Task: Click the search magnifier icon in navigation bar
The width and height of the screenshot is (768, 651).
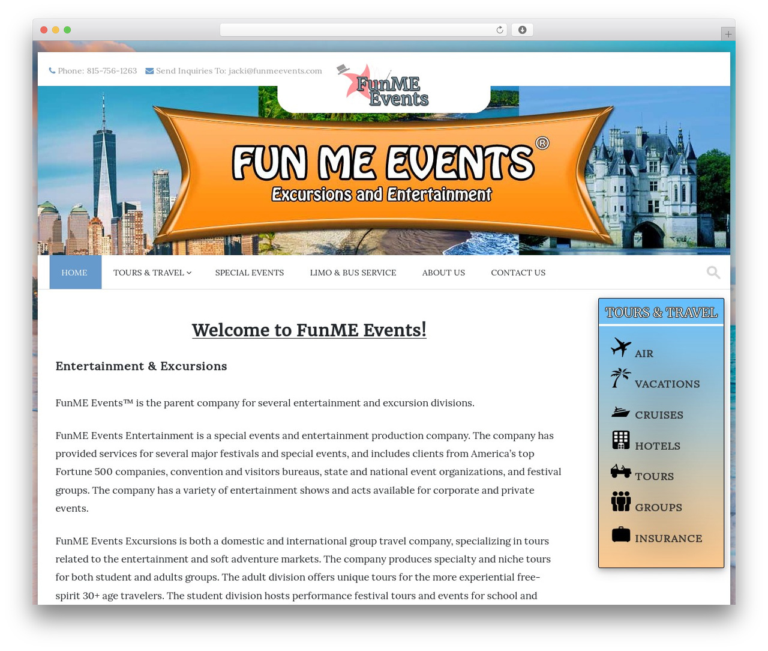Action: 713,273
